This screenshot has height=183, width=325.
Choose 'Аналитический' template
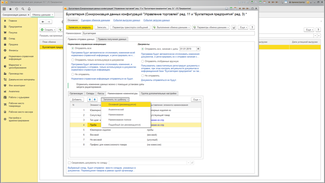126,110
